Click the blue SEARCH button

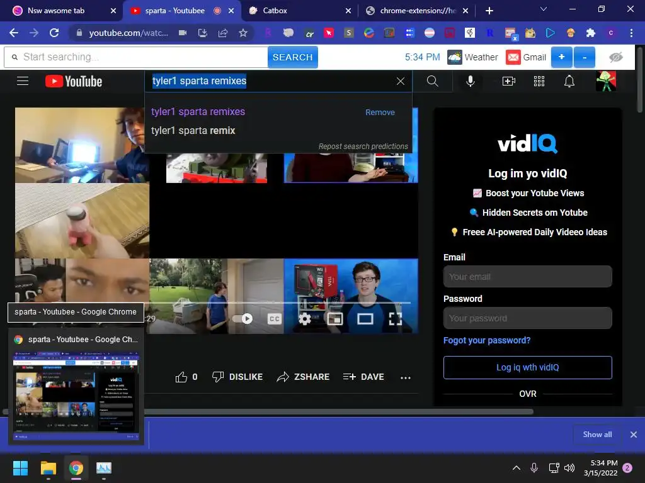tap(292, 57)
